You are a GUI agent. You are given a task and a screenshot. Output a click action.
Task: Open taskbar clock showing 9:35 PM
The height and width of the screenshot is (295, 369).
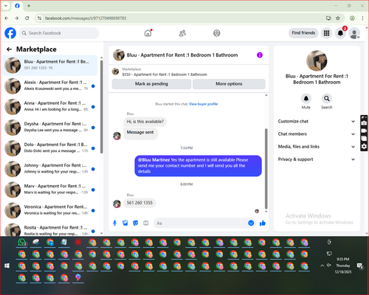pyautogui.click(x=343, y=265)
